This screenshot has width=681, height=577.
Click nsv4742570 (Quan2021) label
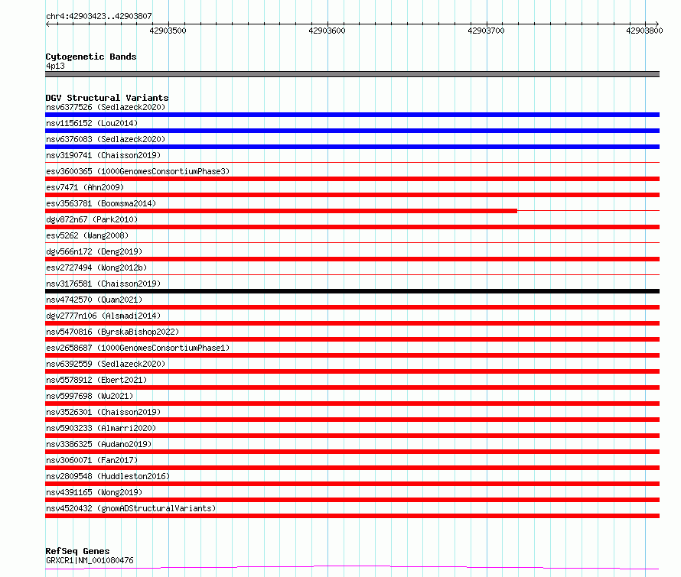94,300
